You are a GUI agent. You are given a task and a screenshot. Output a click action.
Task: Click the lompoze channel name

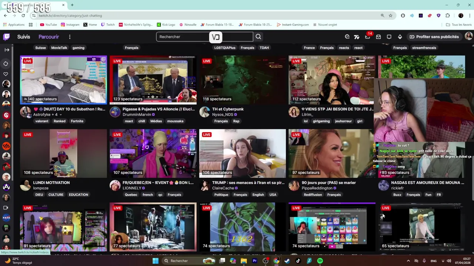[x=41, y=188]
